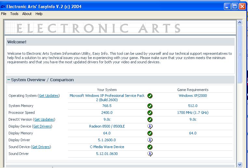248x168 pixels.
Task: Follow the Get Updates link for Operating System
Action: (x=49, y=96)
